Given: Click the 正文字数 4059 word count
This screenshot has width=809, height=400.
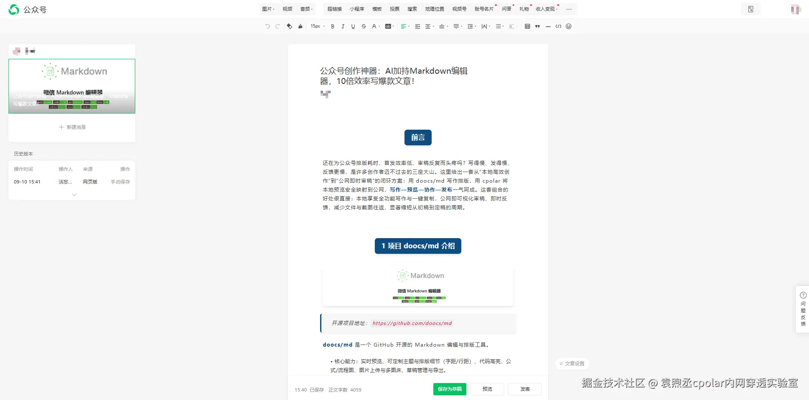Looking at the screenshot, I should tap(345, 390).
